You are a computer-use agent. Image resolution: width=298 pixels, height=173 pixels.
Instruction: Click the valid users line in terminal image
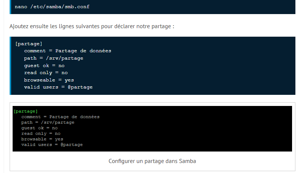(52, 144)
